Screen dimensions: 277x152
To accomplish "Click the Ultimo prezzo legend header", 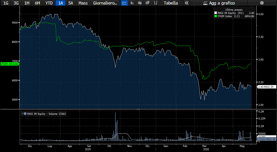I will [x=234, y=10].
